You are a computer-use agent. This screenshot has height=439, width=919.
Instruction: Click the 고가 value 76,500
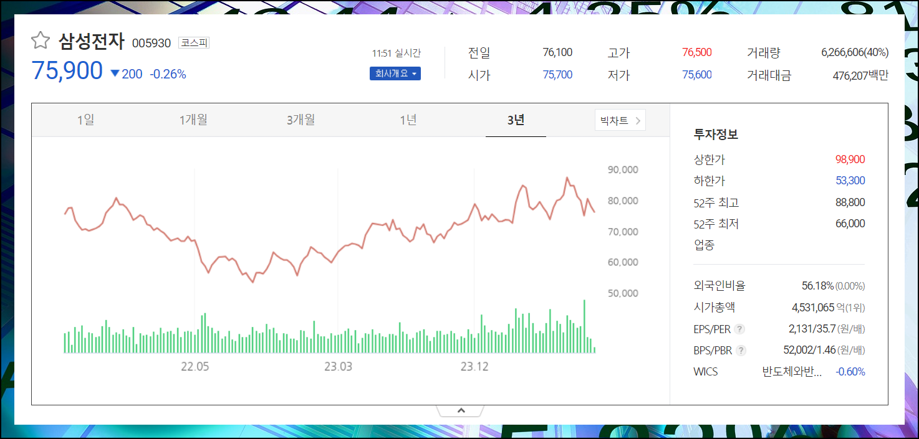697,52
